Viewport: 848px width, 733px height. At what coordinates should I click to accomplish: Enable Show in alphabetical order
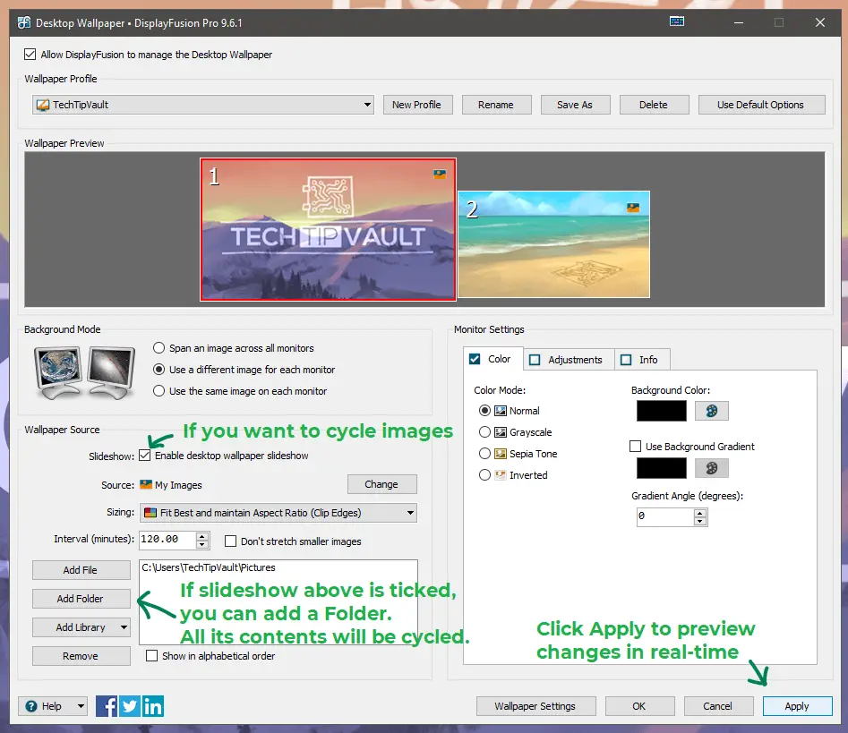[x=152, y=656]
